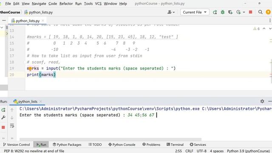Click on the print(marks) code line

coord(41,75)
